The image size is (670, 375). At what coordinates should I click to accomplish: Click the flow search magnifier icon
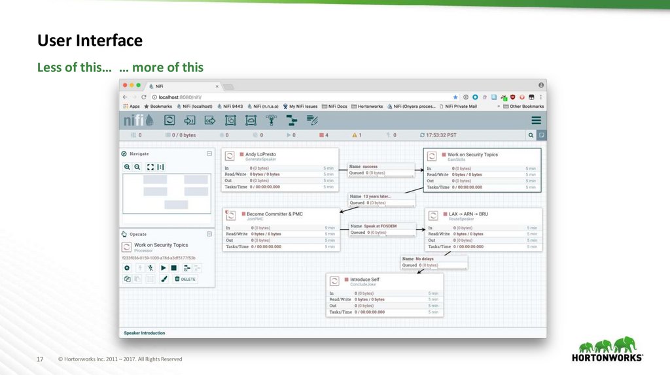(x=531, y=135)
